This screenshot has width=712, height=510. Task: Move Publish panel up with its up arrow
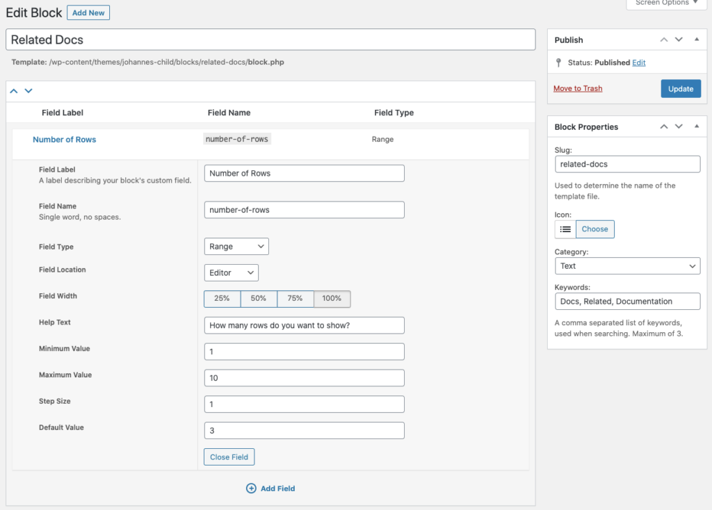pos(664,40)
